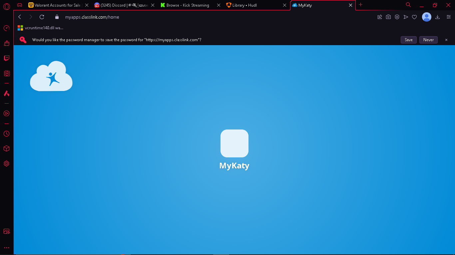The width and height of the screenshot is (455, 255).
Task: Save the password for classlink
Action: point(409,40)
